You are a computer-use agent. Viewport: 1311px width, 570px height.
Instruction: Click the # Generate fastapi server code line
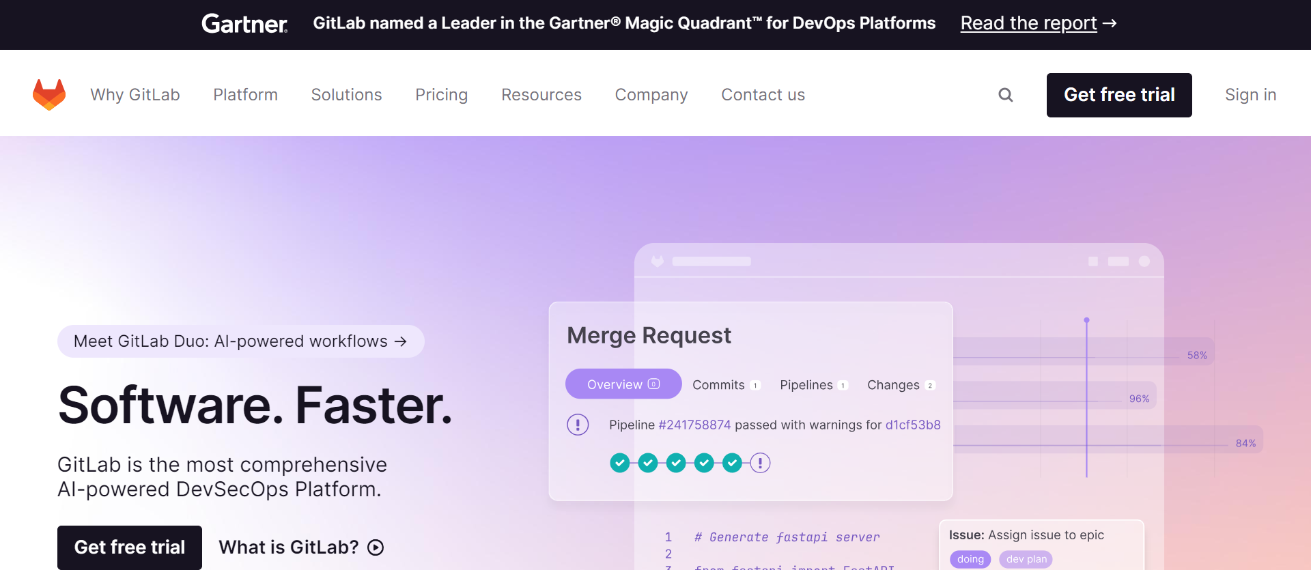click(x=787, y=537)
